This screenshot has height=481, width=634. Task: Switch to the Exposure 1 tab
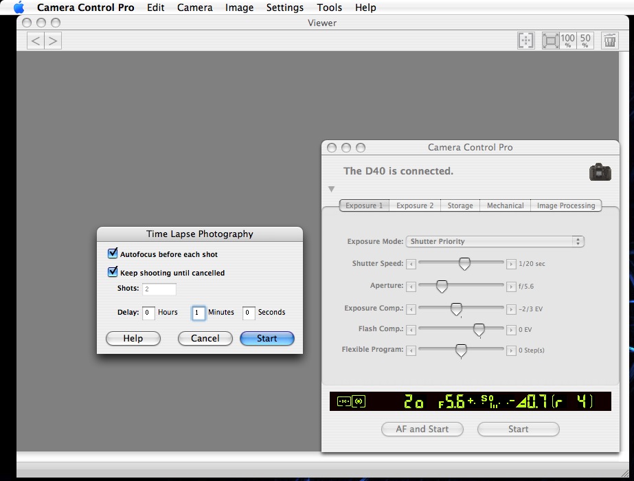click(364, 205)
